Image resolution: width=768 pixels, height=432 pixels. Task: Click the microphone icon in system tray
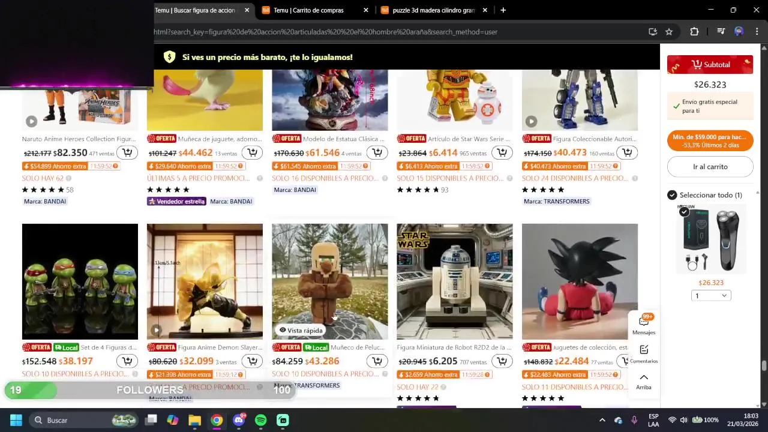[x=634, y=420]
